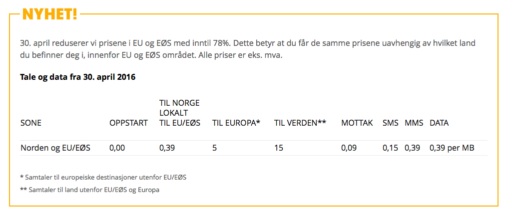
Task: Click the TIL NORGE LOKALT TIL EU/EØS header
Action: click(180, 113)
